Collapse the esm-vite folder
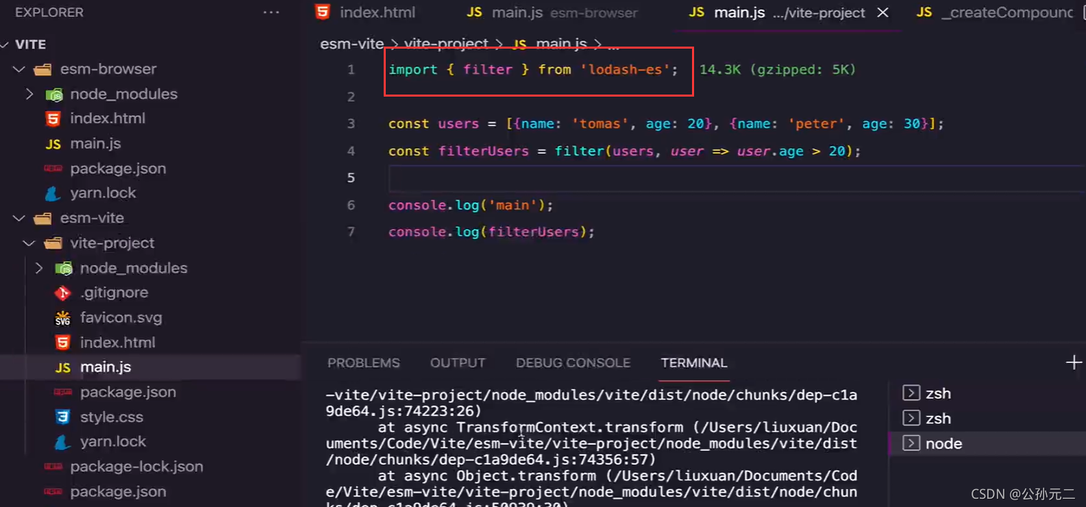 (19, 218)
